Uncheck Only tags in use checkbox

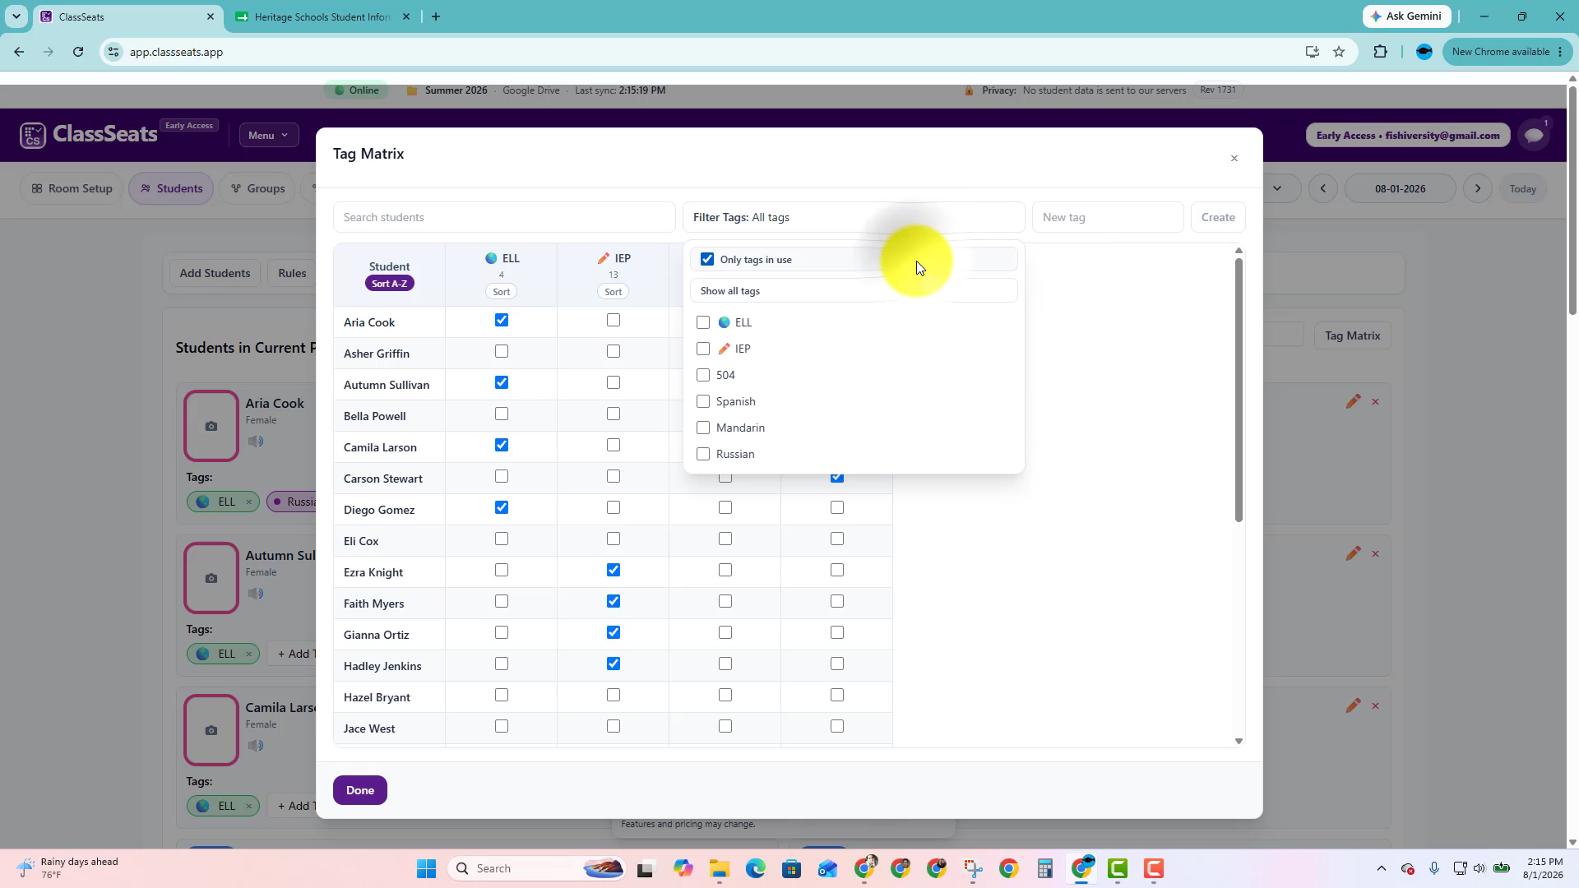(707, 259)
